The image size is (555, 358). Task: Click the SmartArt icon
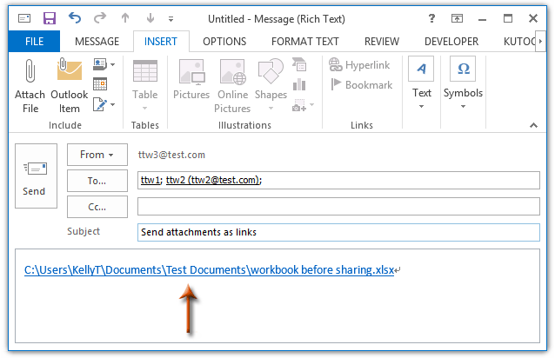pyautogui.click(x=299, y=64)
